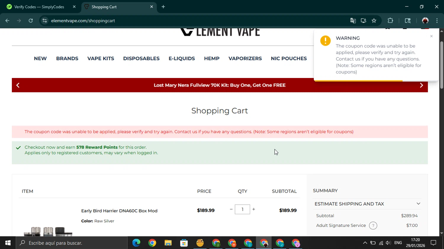Expand Estimate Shipping and Tax section
The image size is (444, 249).
tap(367, 204)
